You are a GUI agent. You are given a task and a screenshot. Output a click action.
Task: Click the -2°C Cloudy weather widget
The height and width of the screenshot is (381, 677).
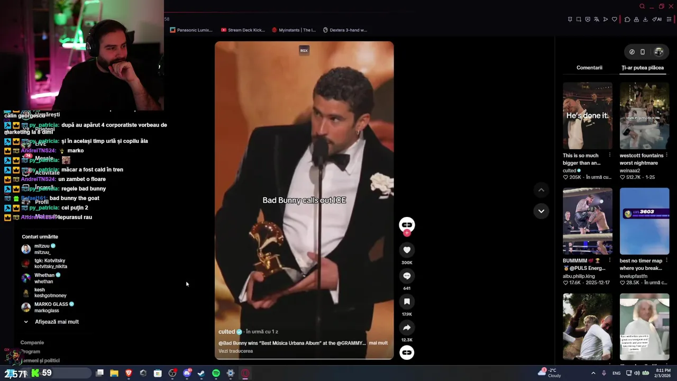pyautogui.click(x=550, y=373)
